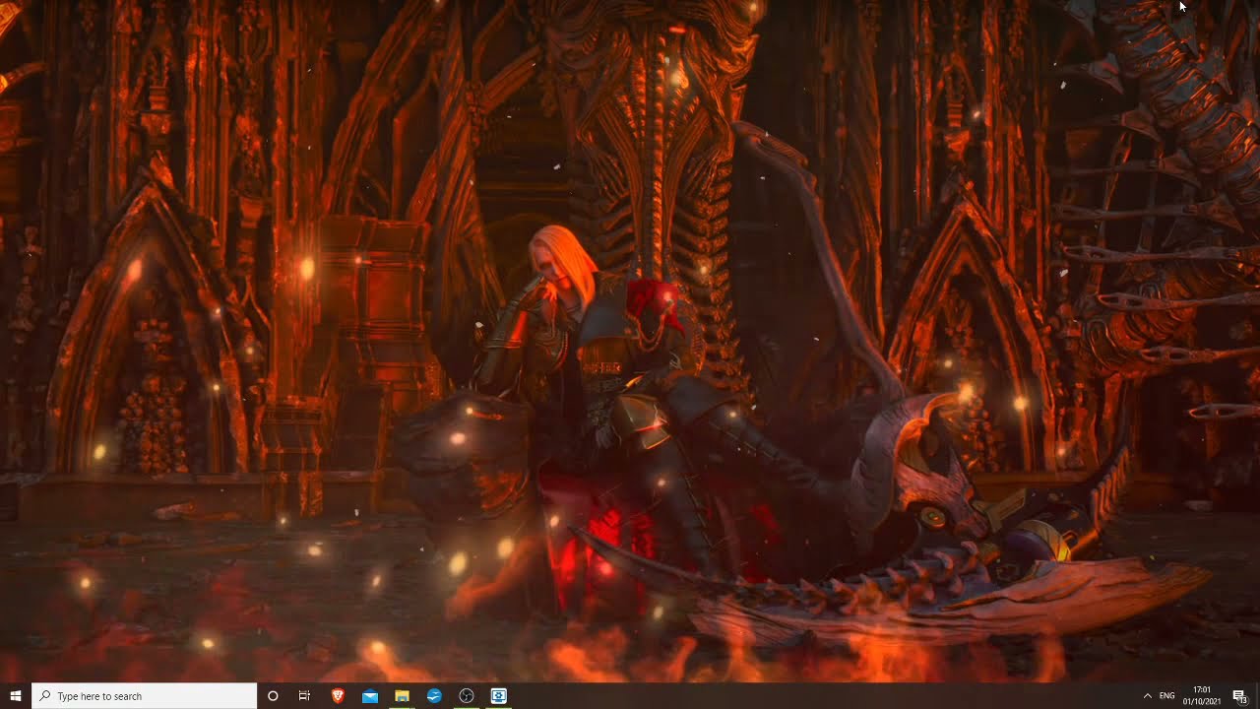The width and height of the screenshot is (1260, 709).
Task: Open the blue round app icon on taskbar
Action: [434, 696]
